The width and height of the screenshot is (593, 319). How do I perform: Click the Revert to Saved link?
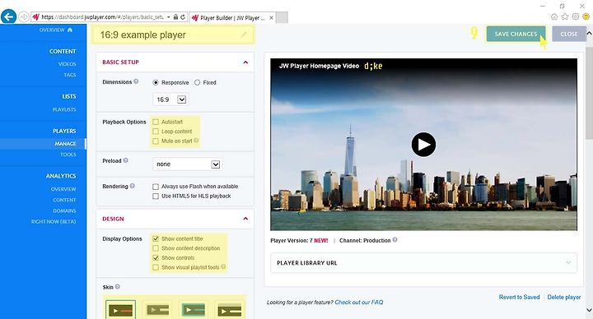(x=519, y=297)
